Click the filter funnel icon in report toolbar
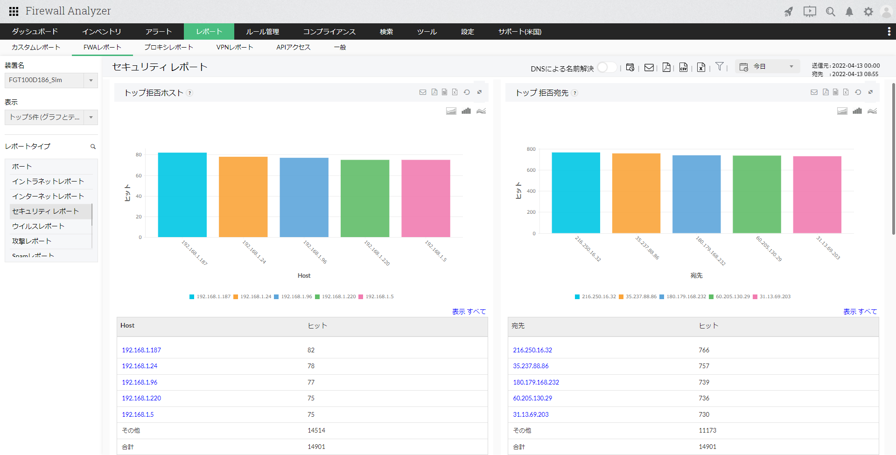 point(719,67)
